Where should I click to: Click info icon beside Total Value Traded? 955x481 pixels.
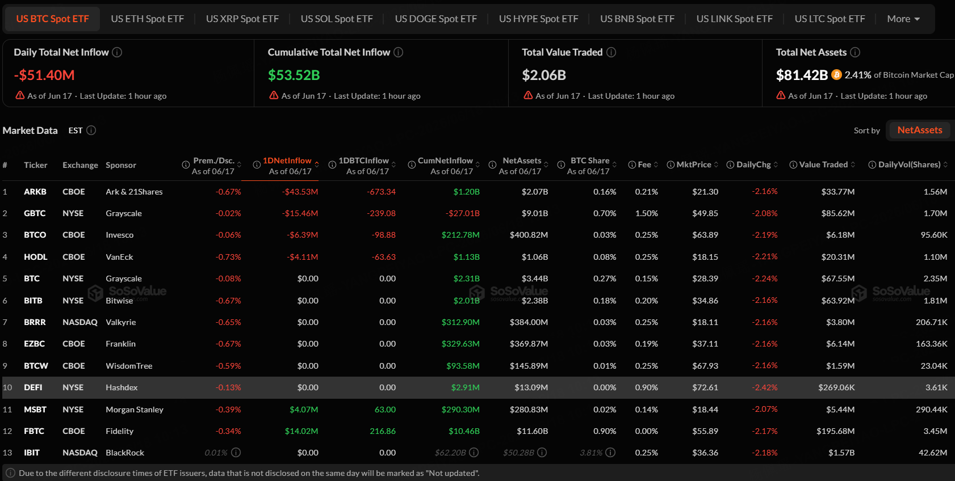point(611,52)
